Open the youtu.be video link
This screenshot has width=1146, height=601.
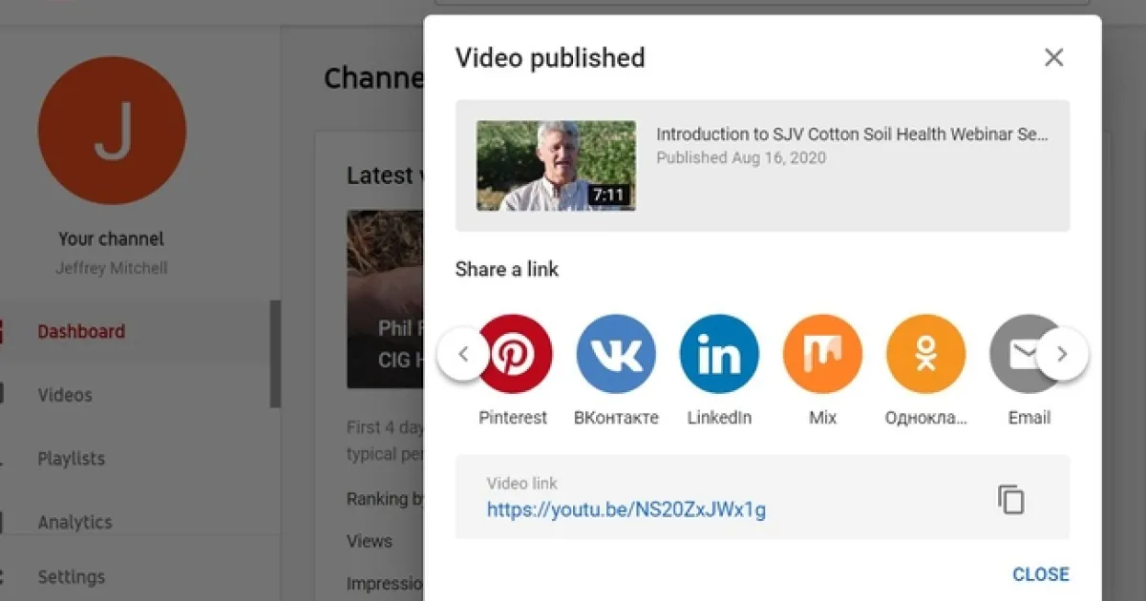coord(626,509)
